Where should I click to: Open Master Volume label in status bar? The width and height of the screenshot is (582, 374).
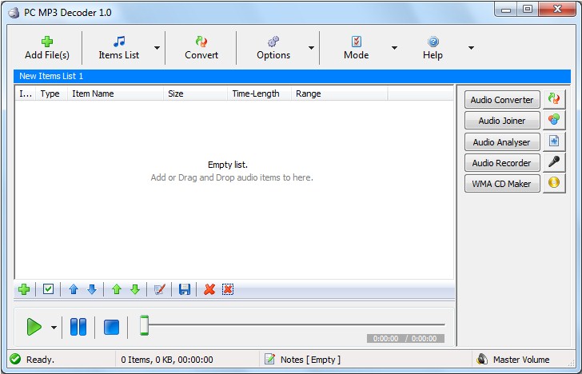521,360
